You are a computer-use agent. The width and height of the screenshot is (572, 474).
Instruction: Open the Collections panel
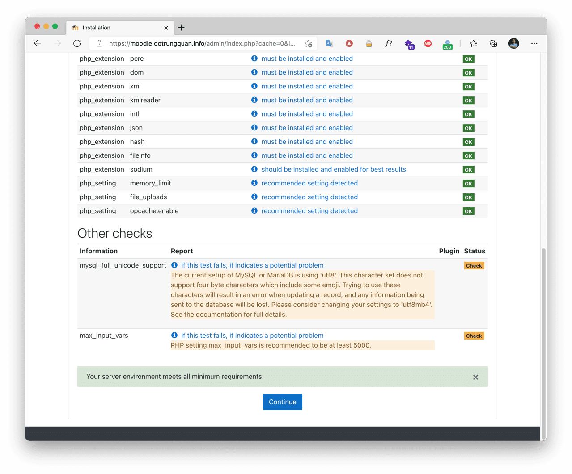tap(493, 43)
